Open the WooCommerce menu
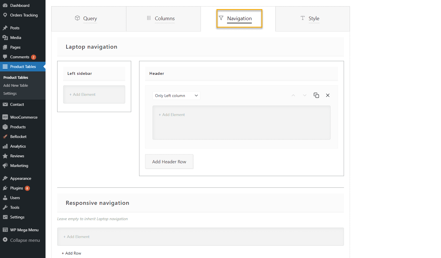Viewport: 441px width, 258px height. [23, 117]
